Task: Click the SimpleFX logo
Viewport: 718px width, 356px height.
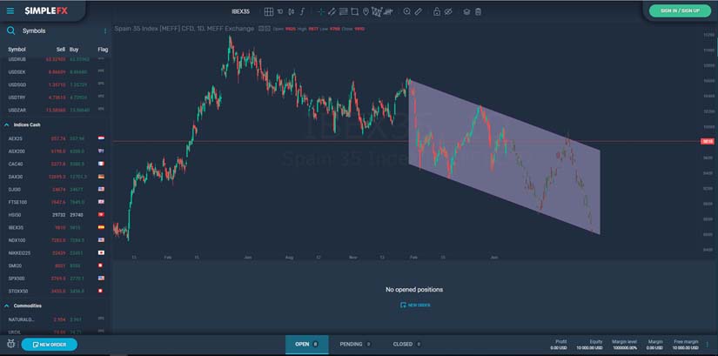Action: [x=46, y=11]
